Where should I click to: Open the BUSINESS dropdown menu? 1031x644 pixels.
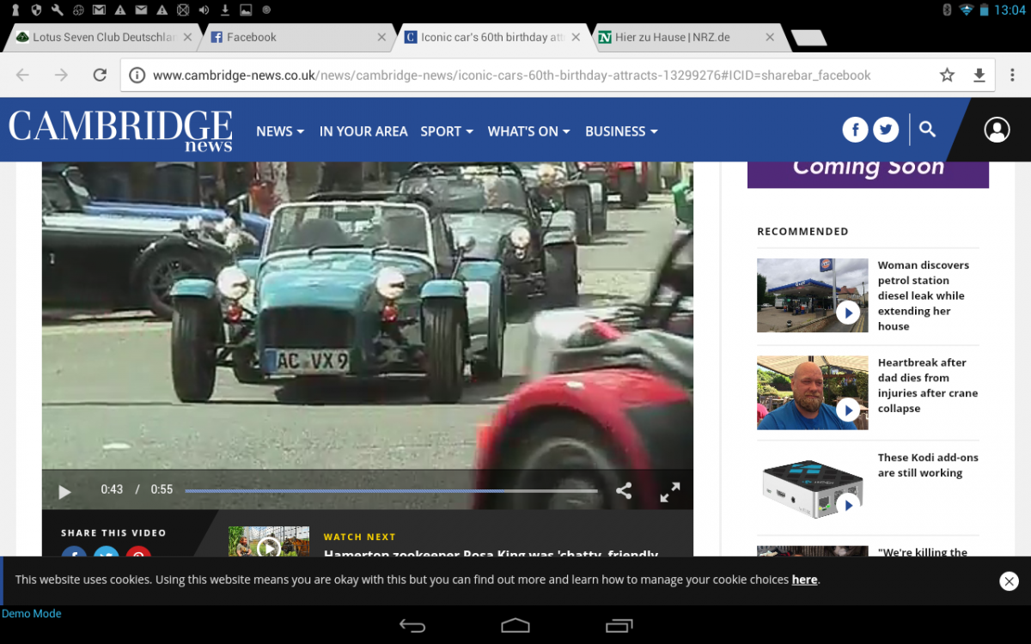621,131
